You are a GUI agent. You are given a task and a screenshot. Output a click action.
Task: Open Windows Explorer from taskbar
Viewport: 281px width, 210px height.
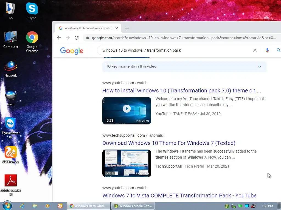35,206
